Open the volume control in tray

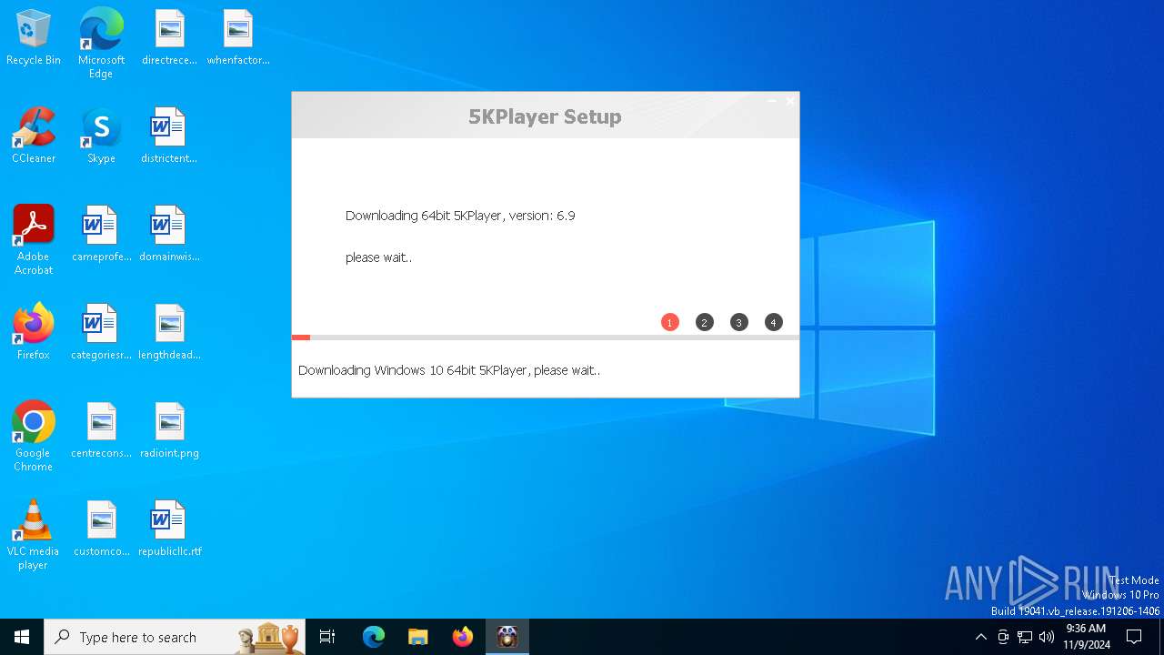1047,637
